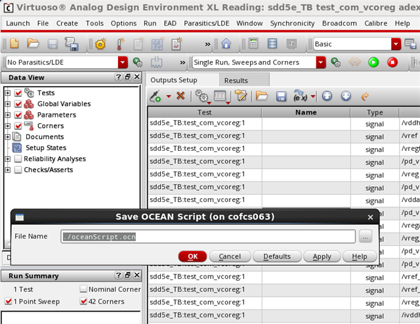Click the edit outputs pencil icon
Viewport: 420px width, 324px height.
[x=241, y=96]
